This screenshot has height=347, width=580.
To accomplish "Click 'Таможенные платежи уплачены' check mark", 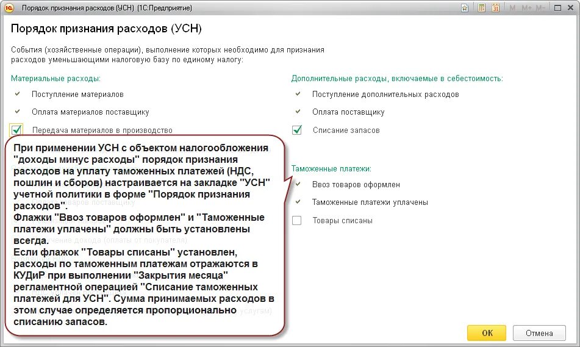I will (298, 202).
